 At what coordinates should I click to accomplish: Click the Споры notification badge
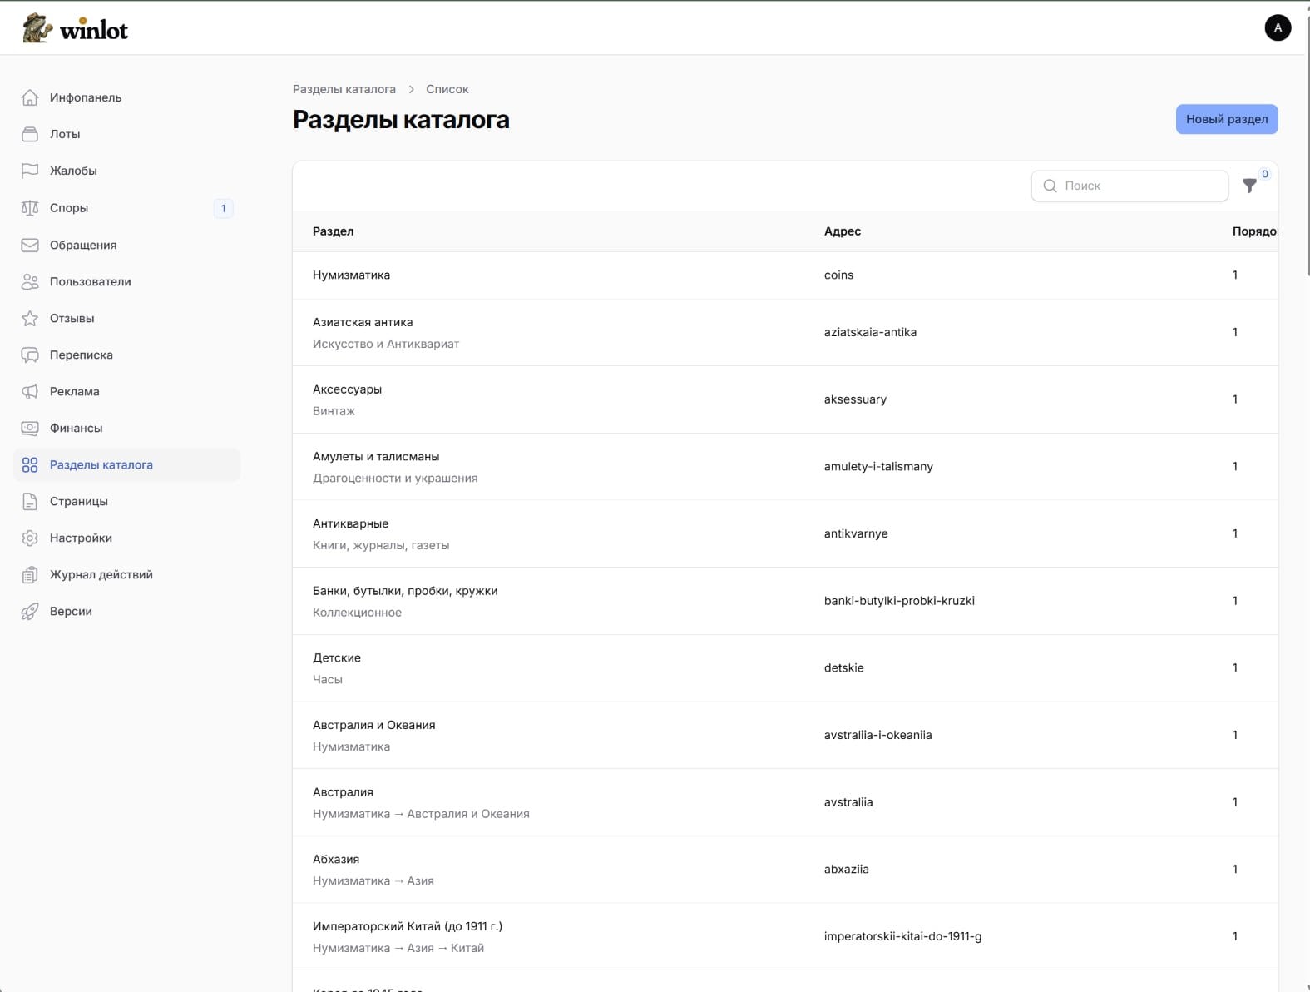[223, 208]
